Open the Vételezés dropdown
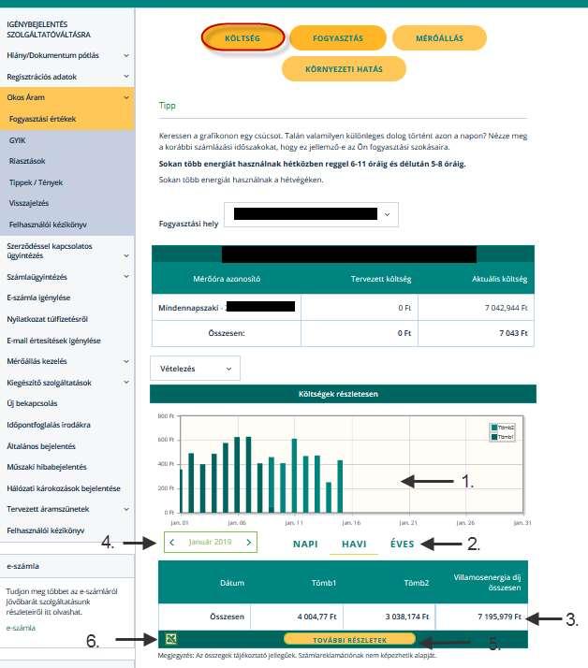Image resolution: width=588 pixels, height=668 pixels. point(196,369)
